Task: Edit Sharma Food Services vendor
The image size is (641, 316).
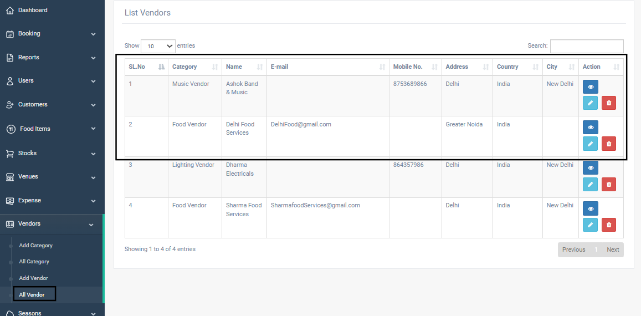Action: click(x=590, y=225)
